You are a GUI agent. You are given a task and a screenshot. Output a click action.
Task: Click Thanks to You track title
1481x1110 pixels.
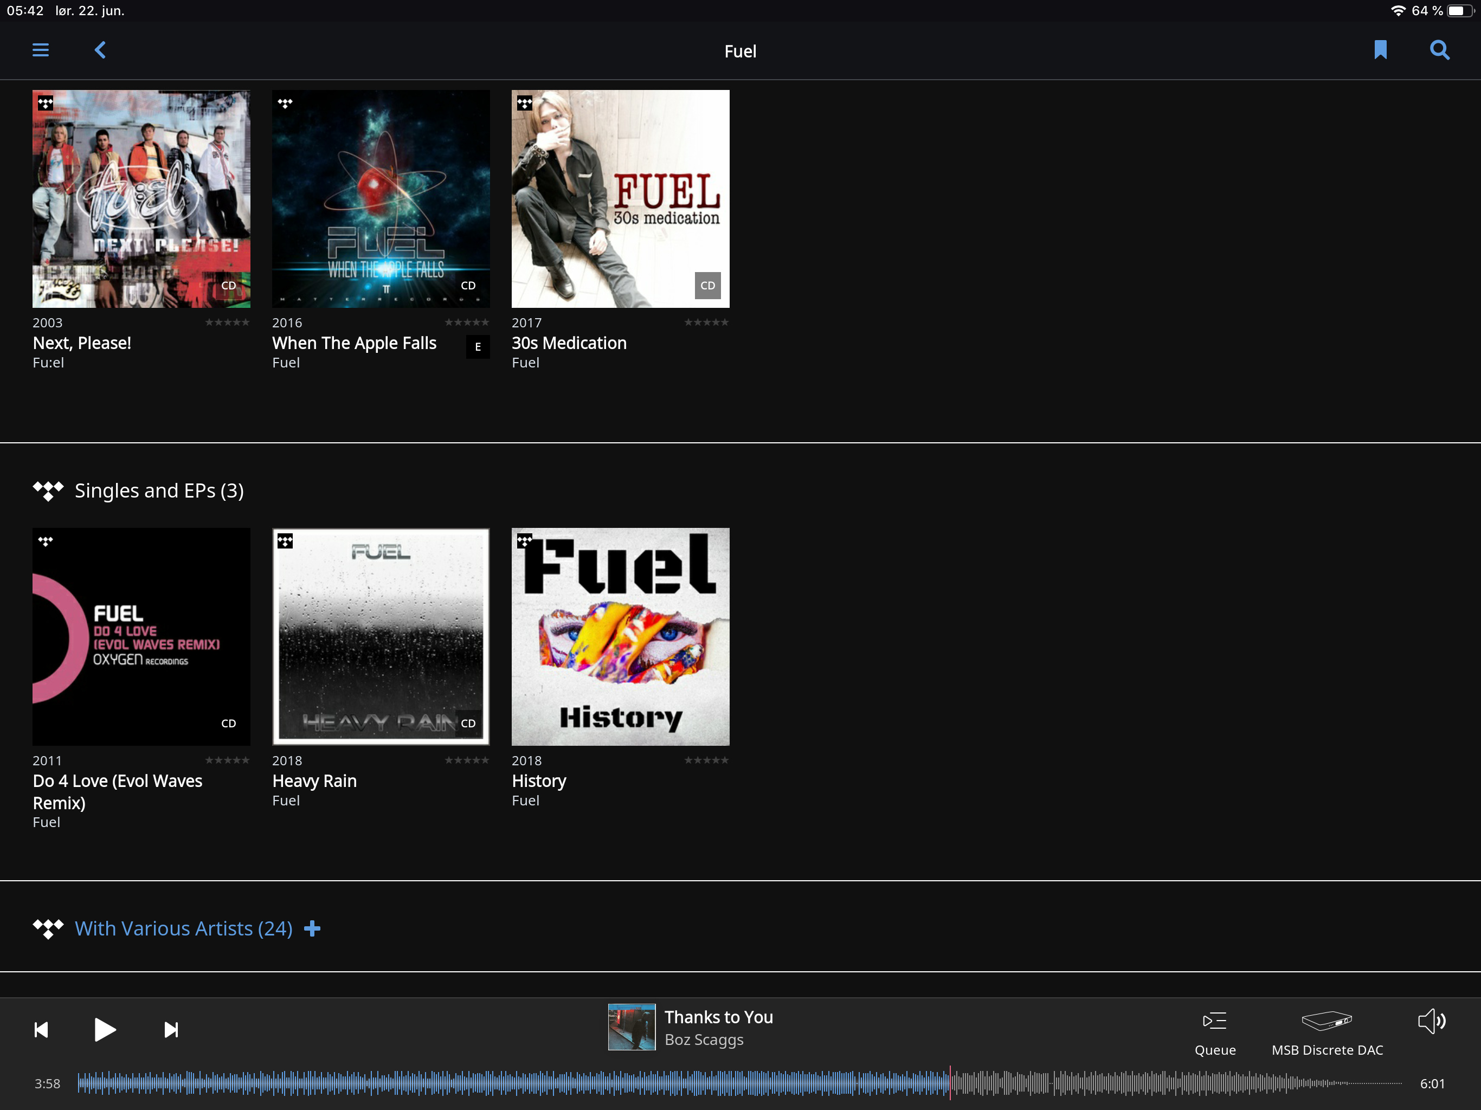[x=718, y=1017]
